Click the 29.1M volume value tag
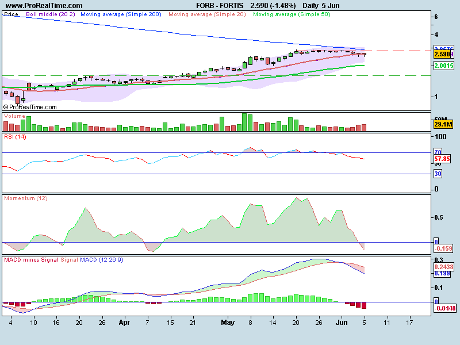This screenshot has width=460, height=345. pos(443,124)
